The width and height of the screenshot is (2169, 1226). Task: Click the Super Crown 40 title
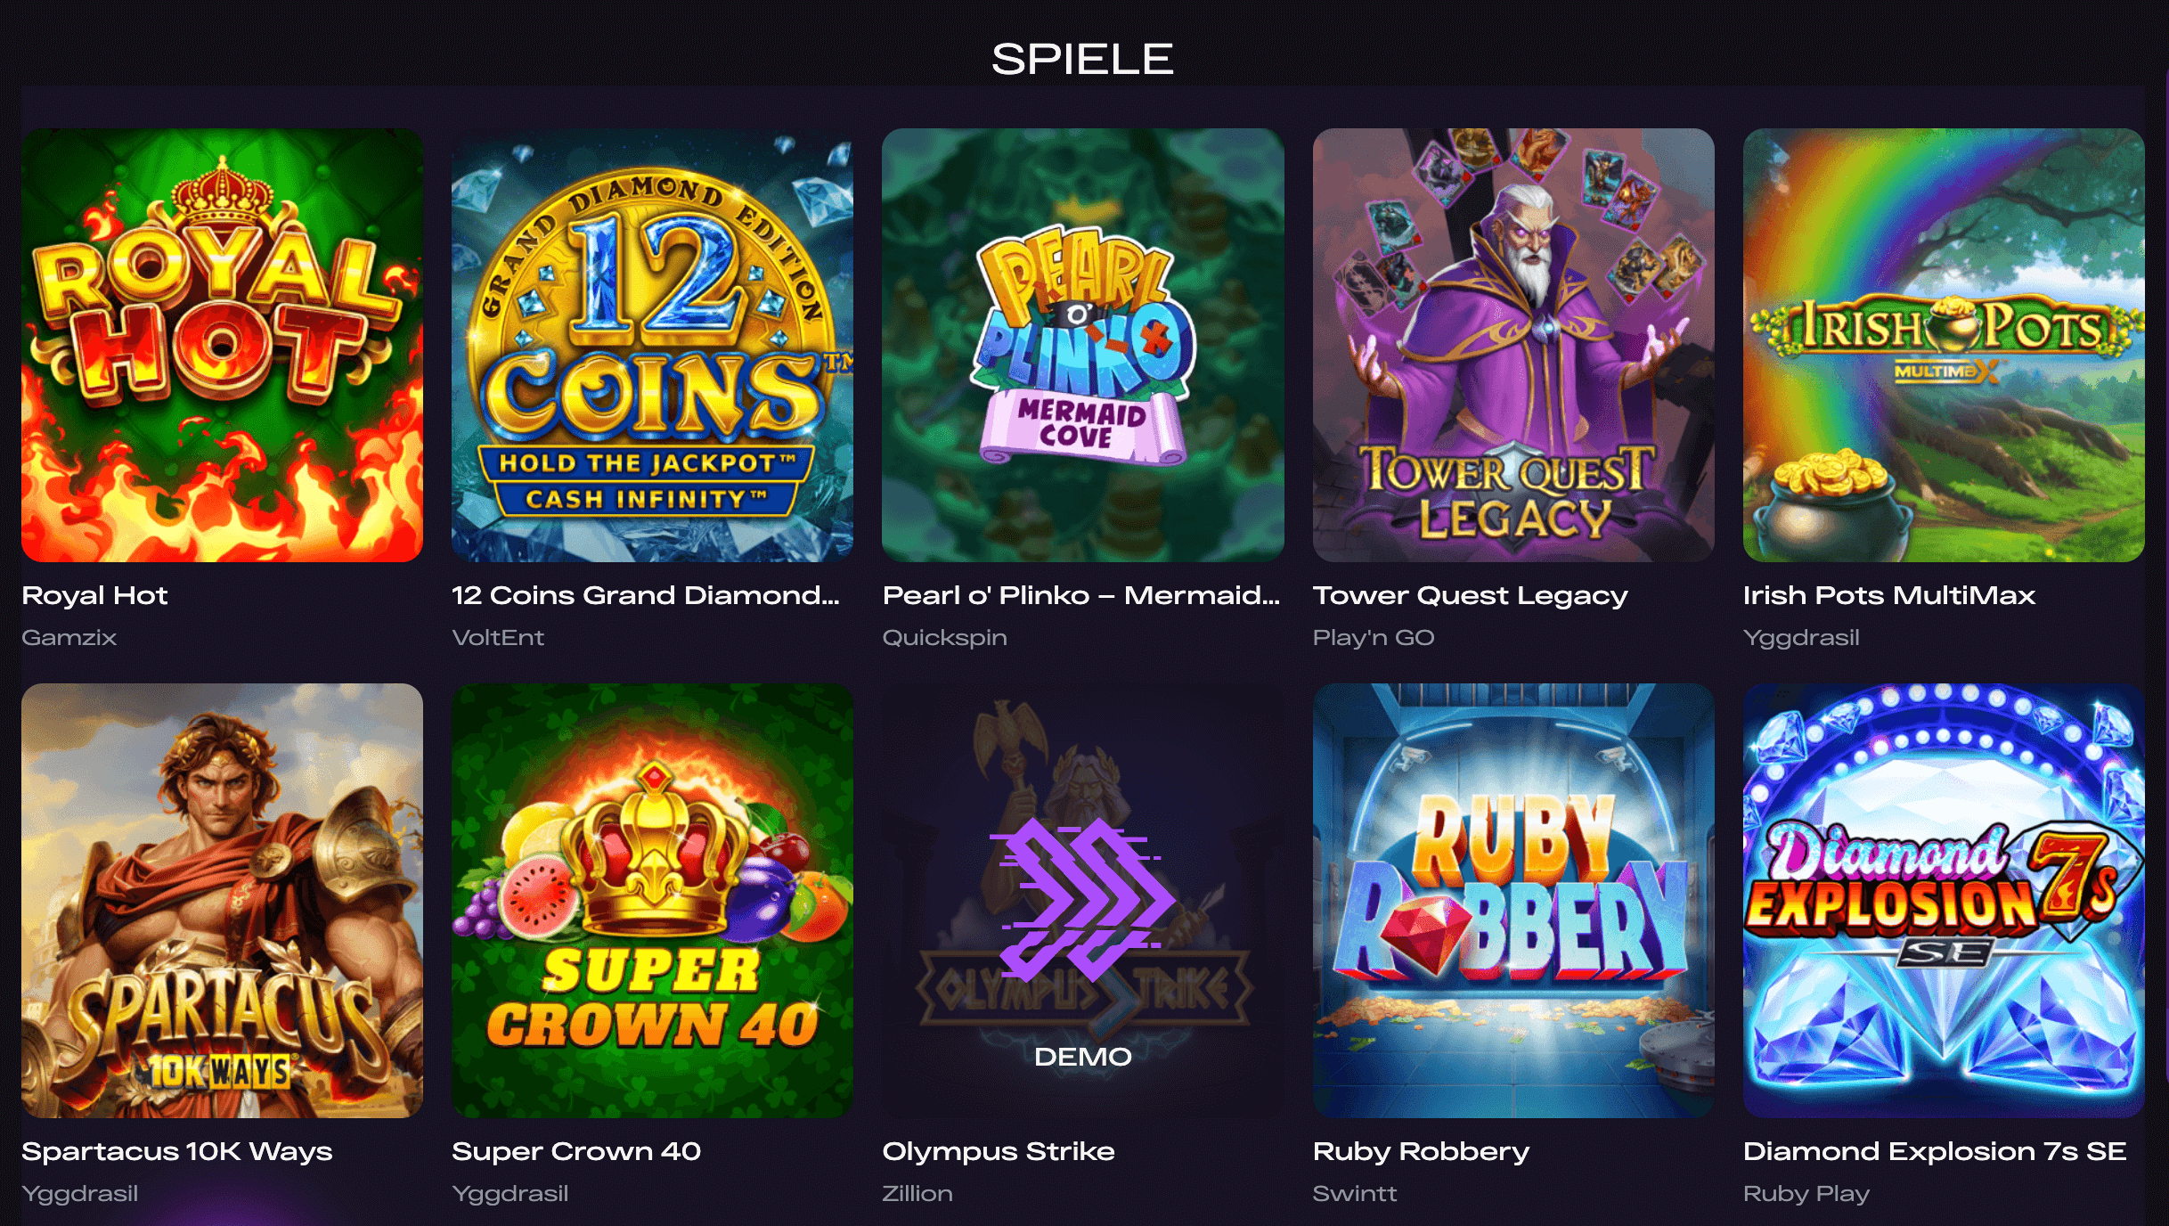(x=575, y=1151)
